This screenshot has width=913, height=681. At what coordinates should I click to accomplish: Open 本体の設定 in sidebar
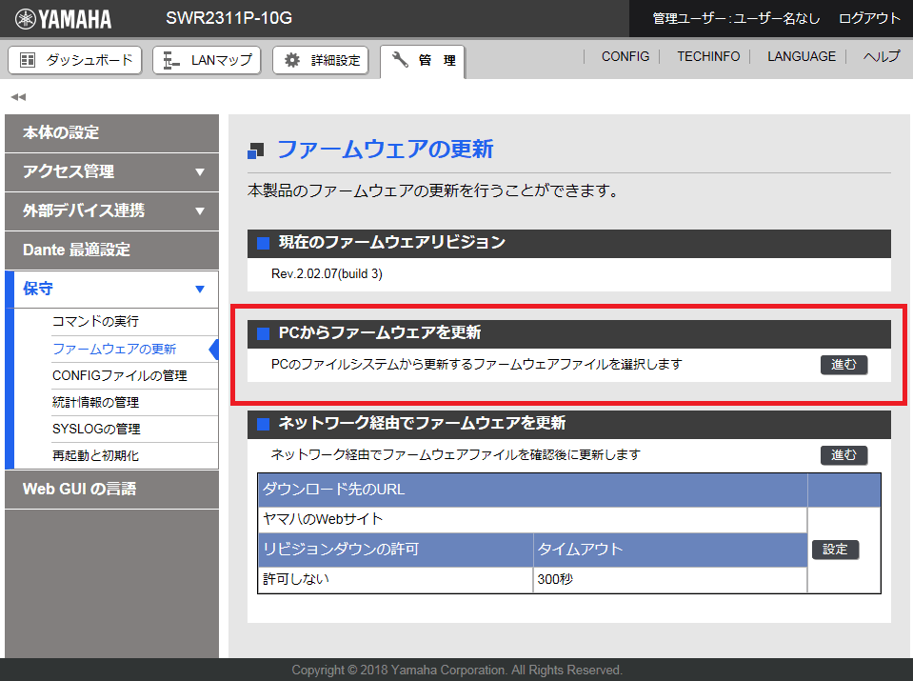[x=111, y=132]
